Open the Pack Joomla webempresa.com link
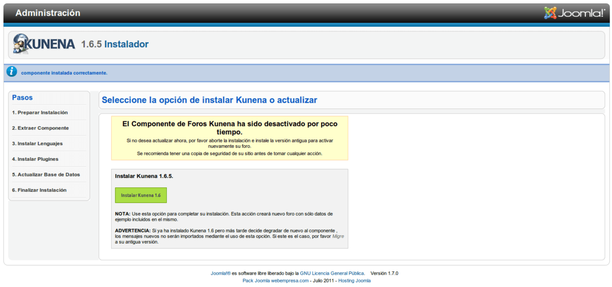Viewport: 612px width, 287px height. click(275, 280)
